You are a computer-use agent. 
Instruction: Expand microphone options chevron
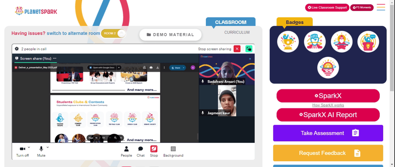[x=48, y=147]
